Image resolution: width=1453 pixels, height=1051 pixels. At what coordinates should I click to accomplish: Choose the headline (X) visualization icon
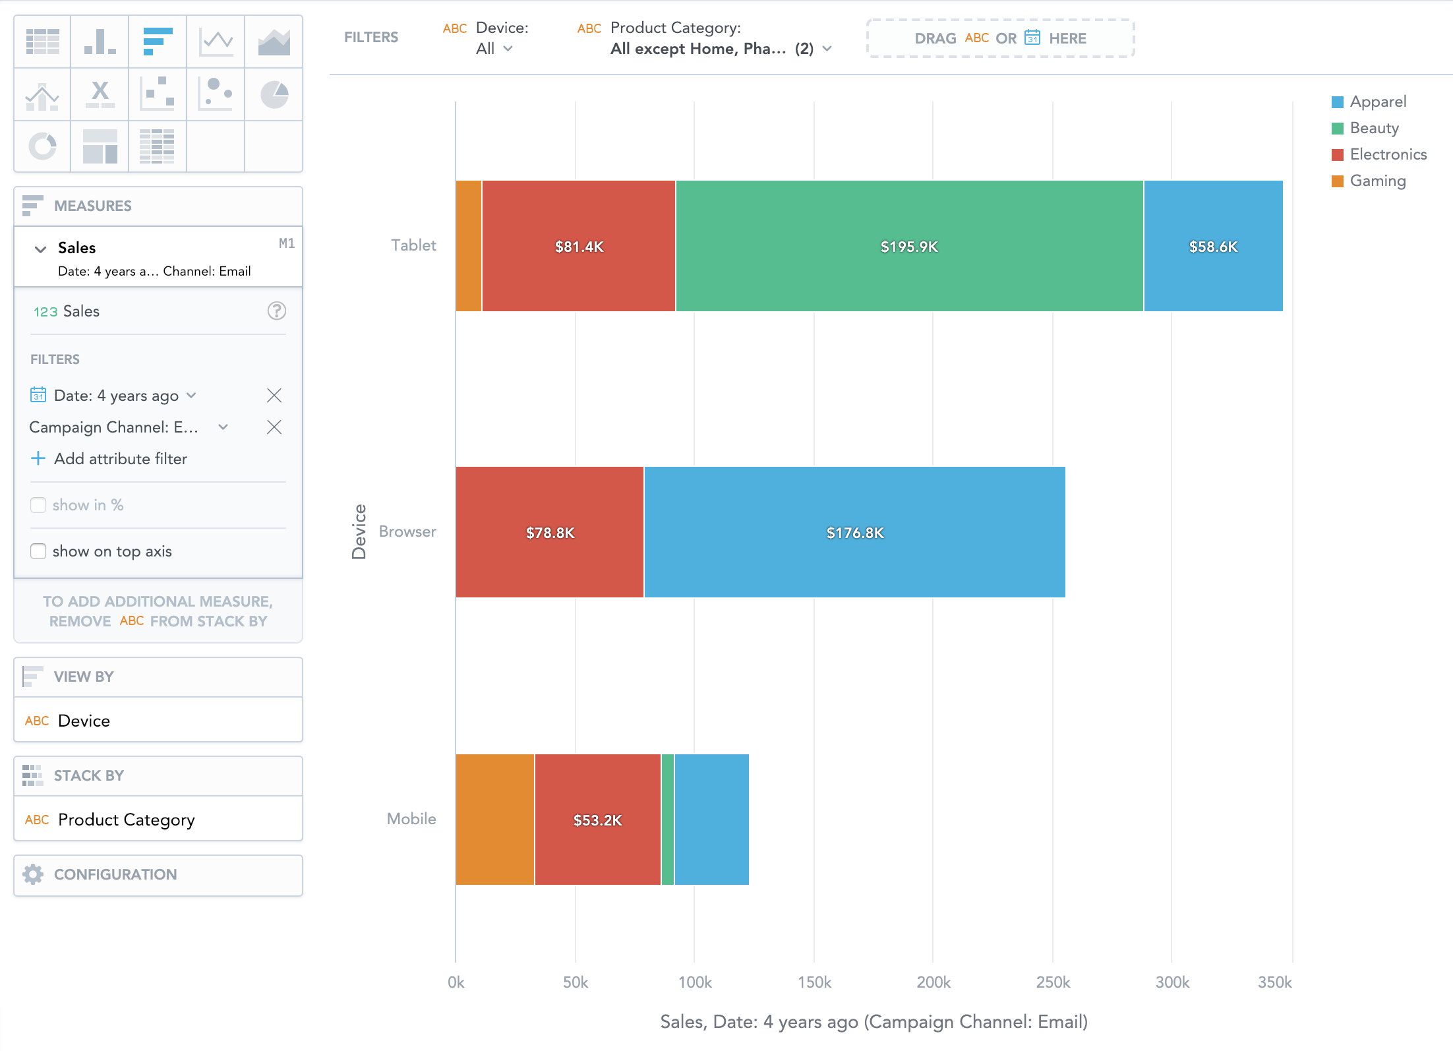click(100, 94)
